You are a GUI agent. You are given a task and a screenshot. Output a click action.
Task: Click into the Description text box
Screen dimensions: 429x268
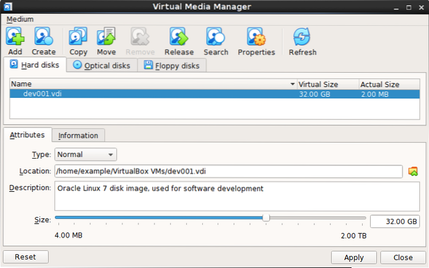[237, 196]
